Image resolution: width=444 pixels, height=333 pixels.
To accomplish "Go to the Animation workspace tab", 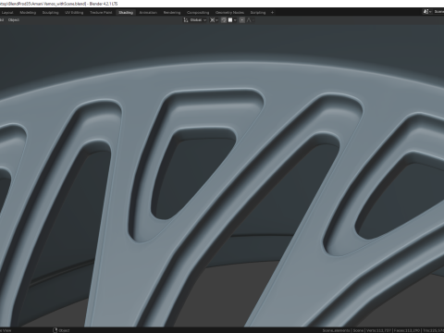I will click(148, 13).
